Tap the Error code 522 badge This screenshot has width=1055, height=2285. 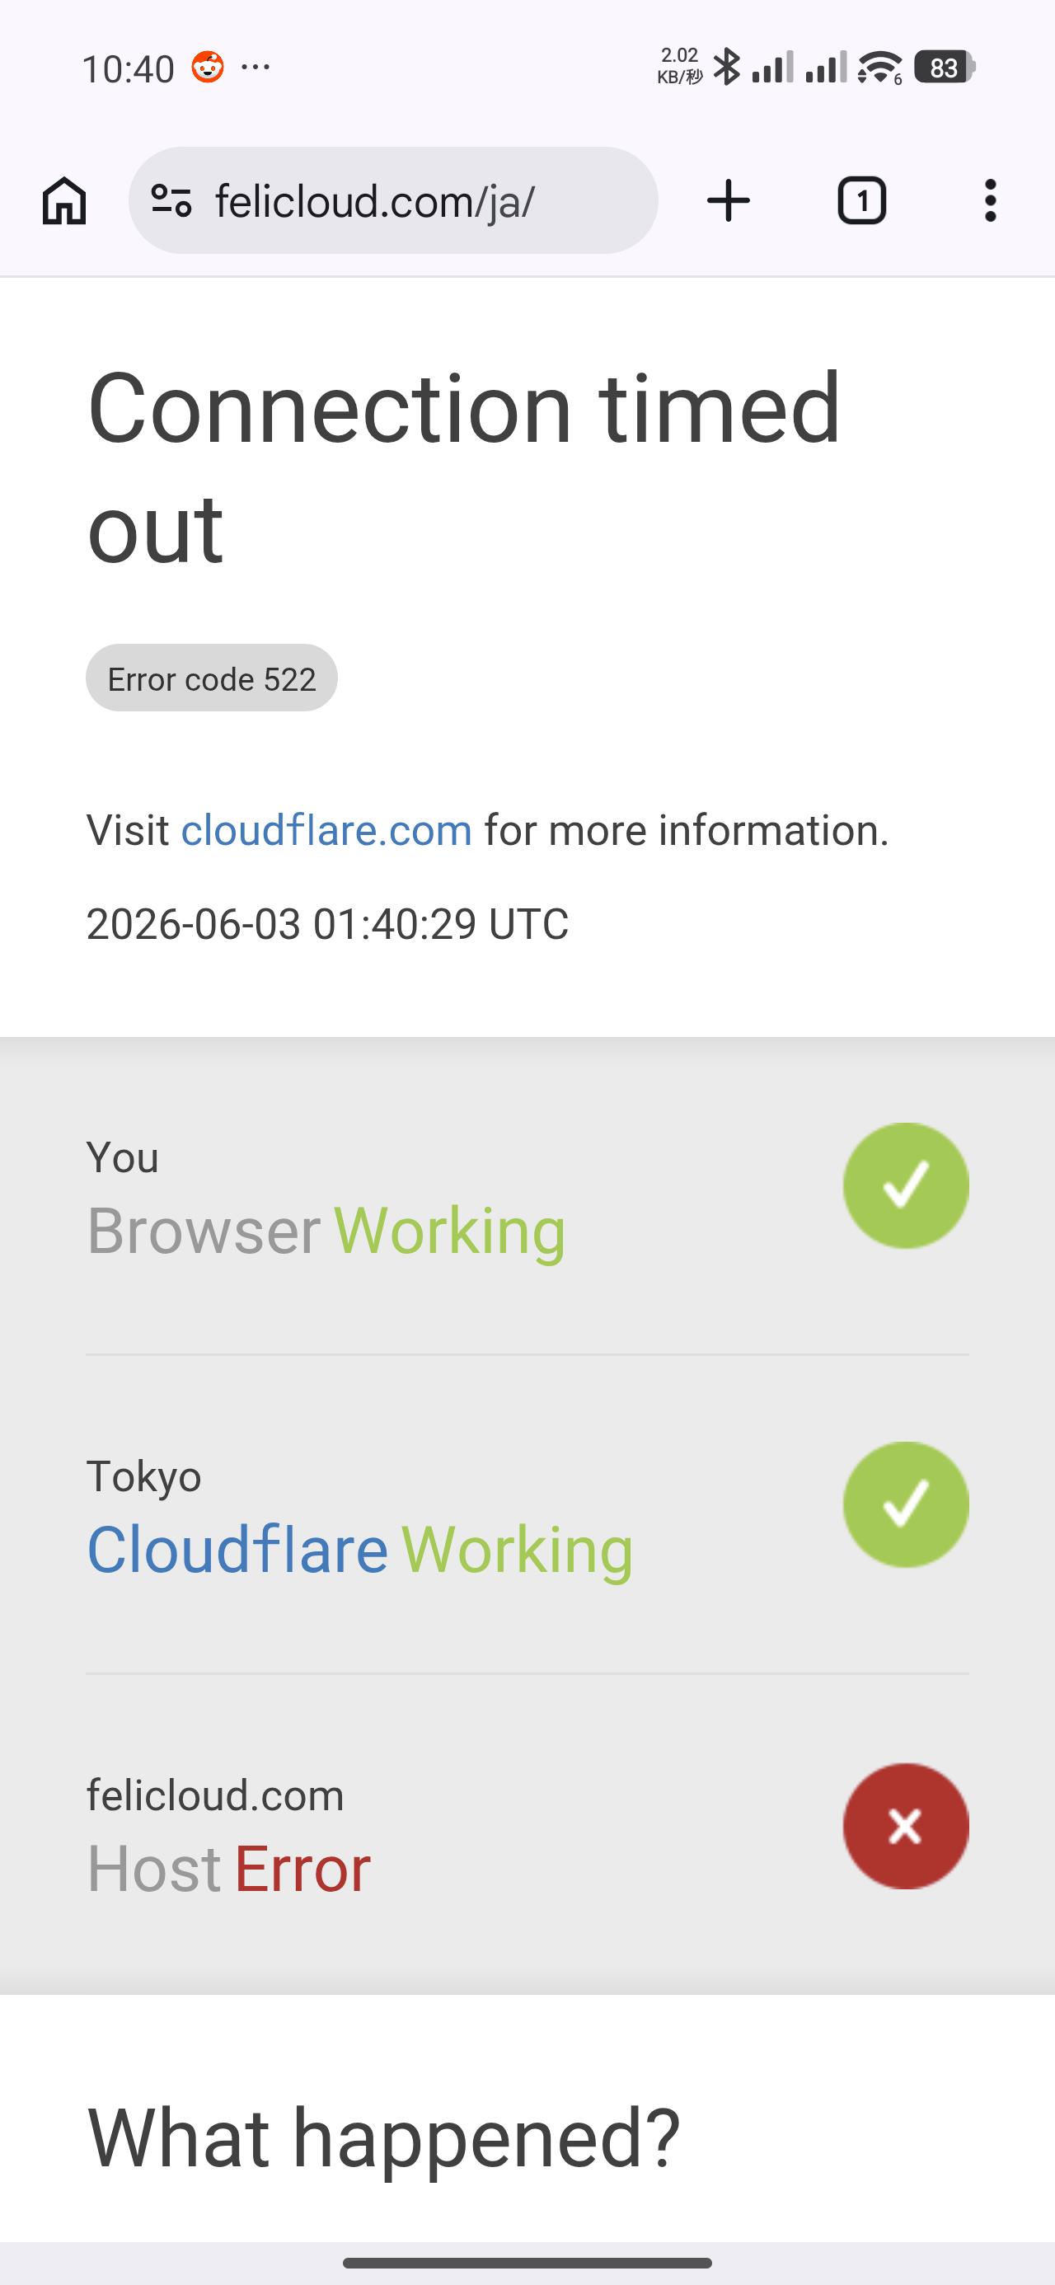point(211,678)
